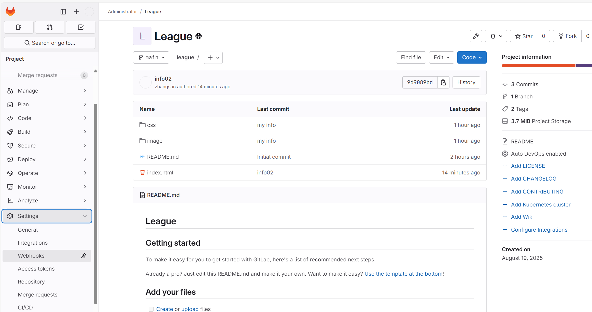Open the Code dropdown button
Viewport: 592px width, 312px height.
[472, 57]
